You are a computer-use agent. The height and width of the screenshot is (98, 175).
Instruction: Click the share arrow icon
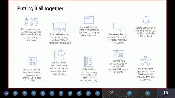[x=59, y=54]
